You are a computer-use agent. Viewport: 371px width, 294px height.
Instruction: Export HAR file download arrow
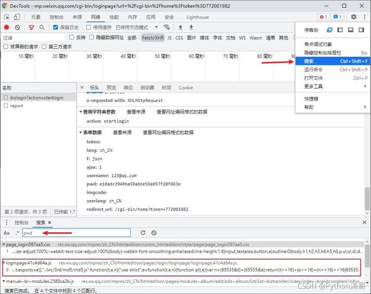(x=191, y=27)
